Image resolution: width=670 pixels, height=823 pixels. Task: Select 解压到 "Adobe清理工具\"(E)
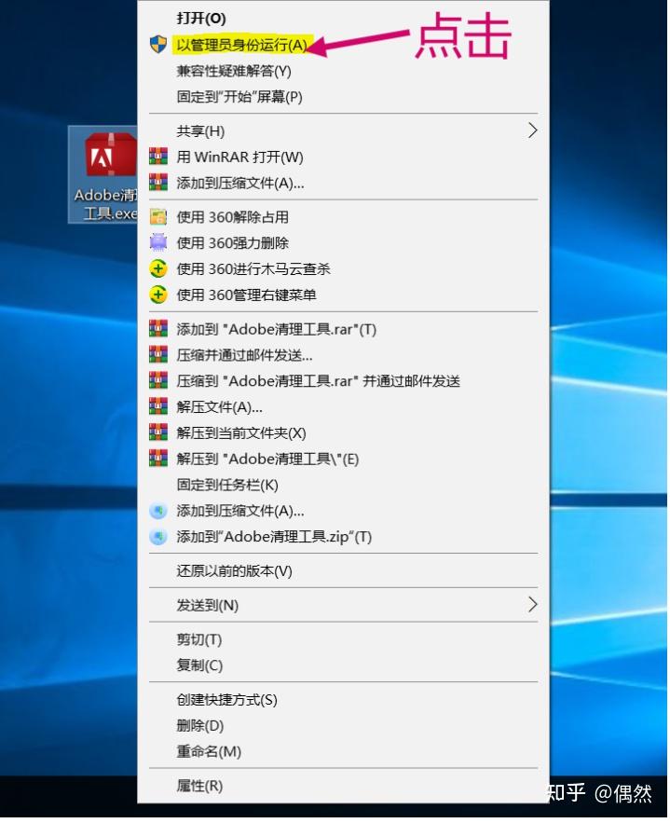(267, 459)
